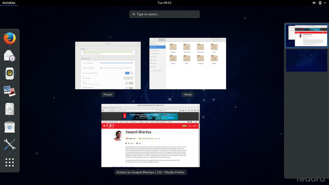Open power menu icon in top bar

(x=325, y=3)
